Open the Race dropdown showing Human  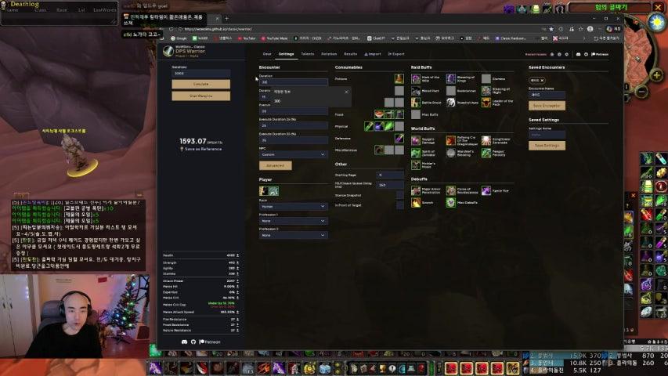[x=293, y=208]
